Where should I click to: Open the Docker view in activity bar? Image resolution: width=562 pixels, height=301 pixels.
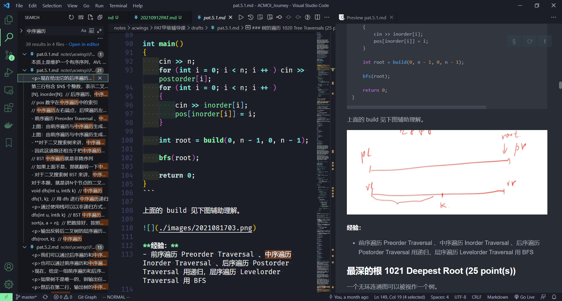[x=9, y=125]
